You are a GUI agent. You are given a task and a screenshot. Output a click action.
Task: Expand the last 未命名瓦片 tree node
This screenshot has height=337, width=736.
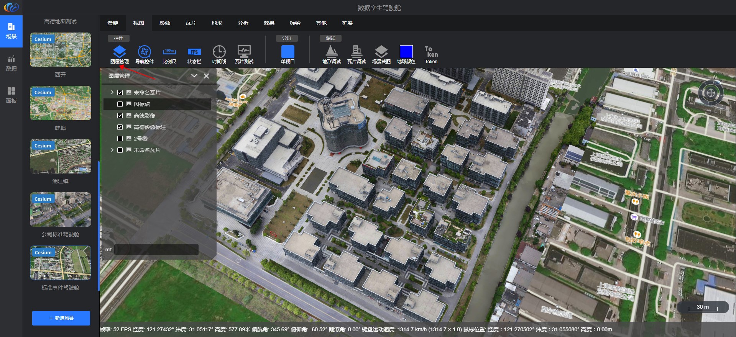pos(112,150)
